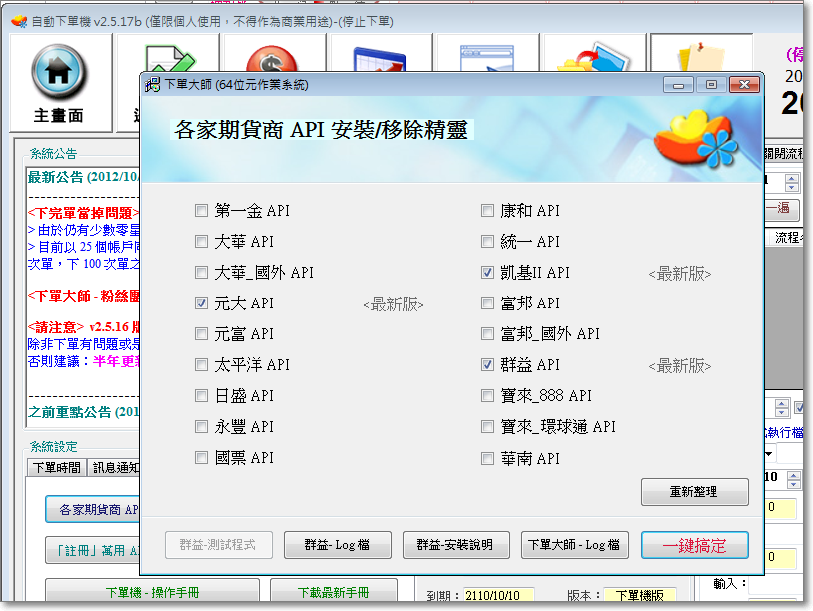813x611 pixels.
Task: Select the 元富 API checkbox
Action: [201, 334]
